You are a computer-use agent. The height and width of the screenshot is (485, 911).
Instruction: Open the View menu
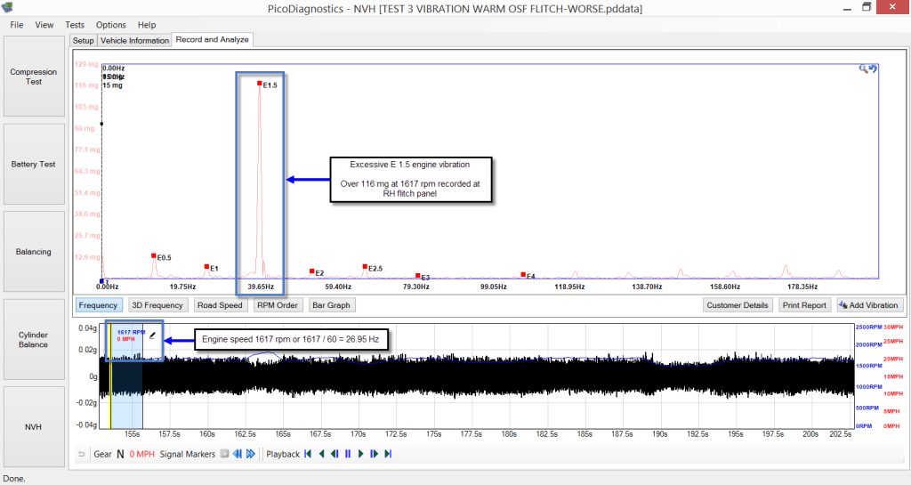point(44,25)
